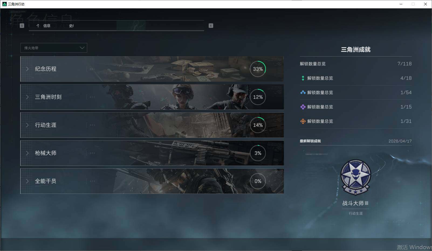This screenshot has height=251, width=432.
Task: Expand the 全能干员 achievement category
Action: pyautogui.click(x=152, y=181)
